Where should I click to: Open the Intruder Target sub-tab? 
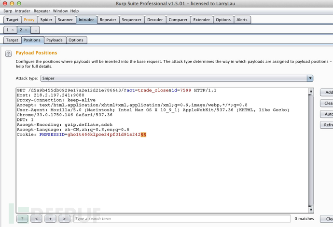point(12,40)
